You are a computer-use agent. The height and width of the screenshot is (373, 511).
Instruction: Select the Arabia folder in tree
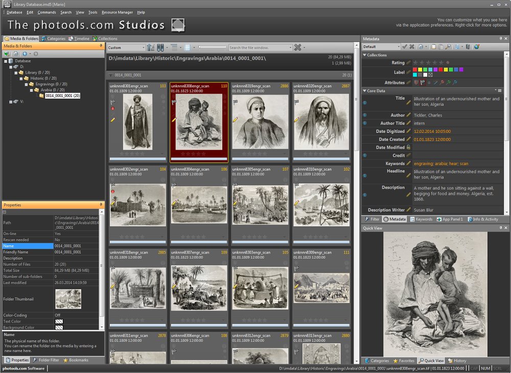49,90
